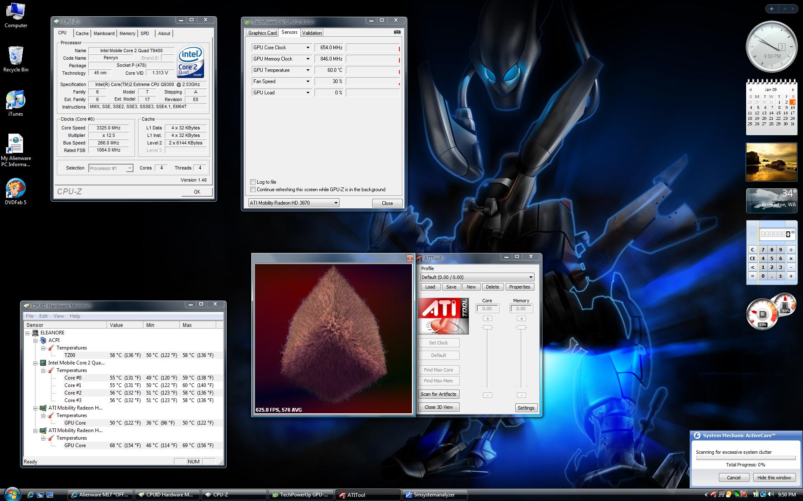Switch to CPU-Z Cache tab
The image size is (803, 501).
[82, 33]
